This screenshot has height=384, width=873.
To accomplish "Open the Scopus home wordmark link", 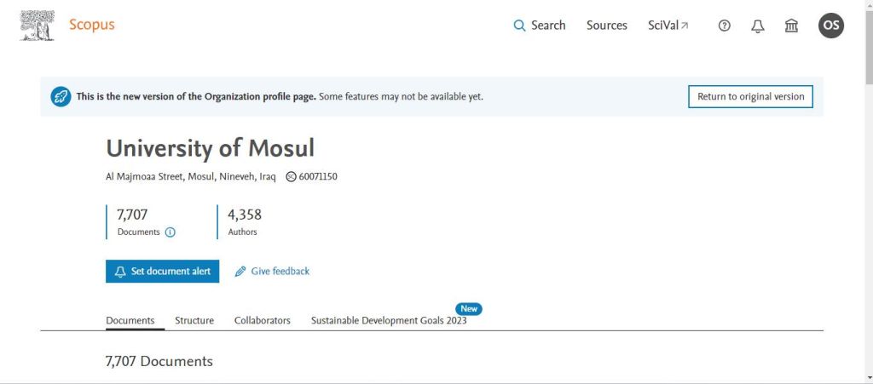I will point(91,26).
